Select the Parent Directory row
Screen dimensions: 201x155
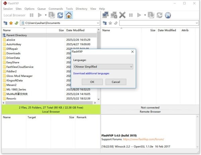tap(49, 35)
